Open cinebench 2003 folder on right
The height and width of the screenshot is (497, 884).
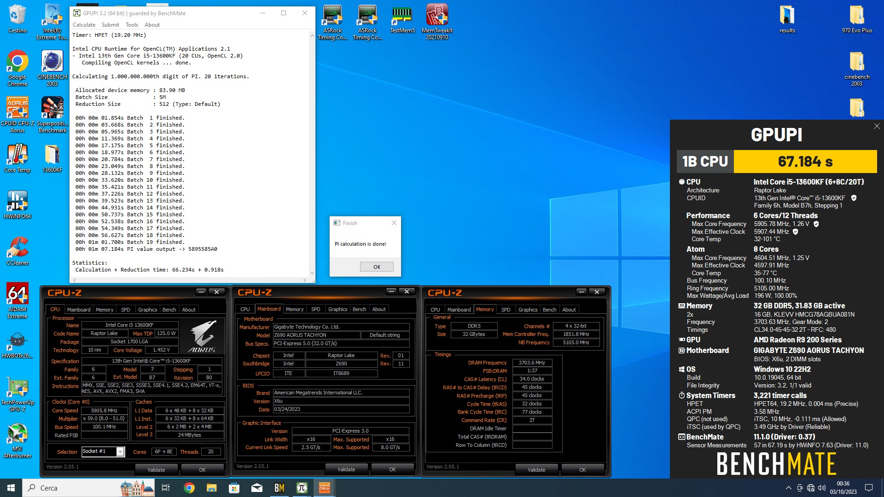857,68
